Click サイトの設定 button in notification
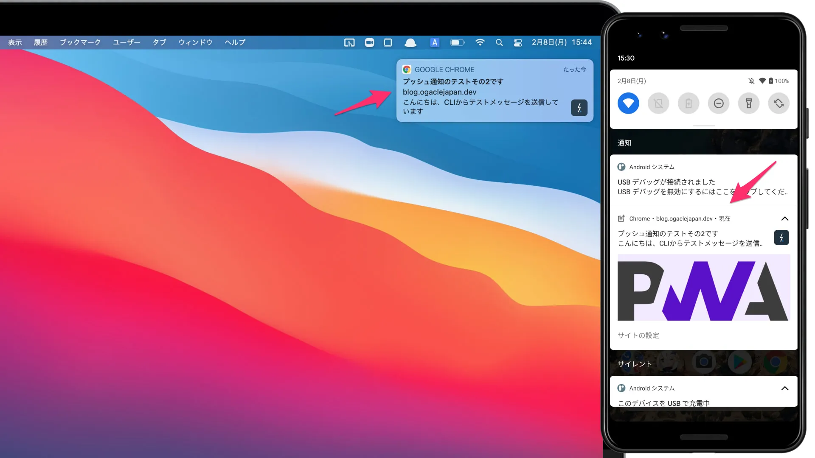Image resolution: width=815 pixels, height=458 pixels. [x=638, y=335]
